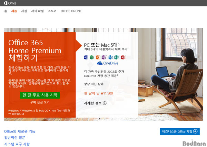Go to 서식 파일 in the navigation
207x147 pixels.
pos(37,11)
